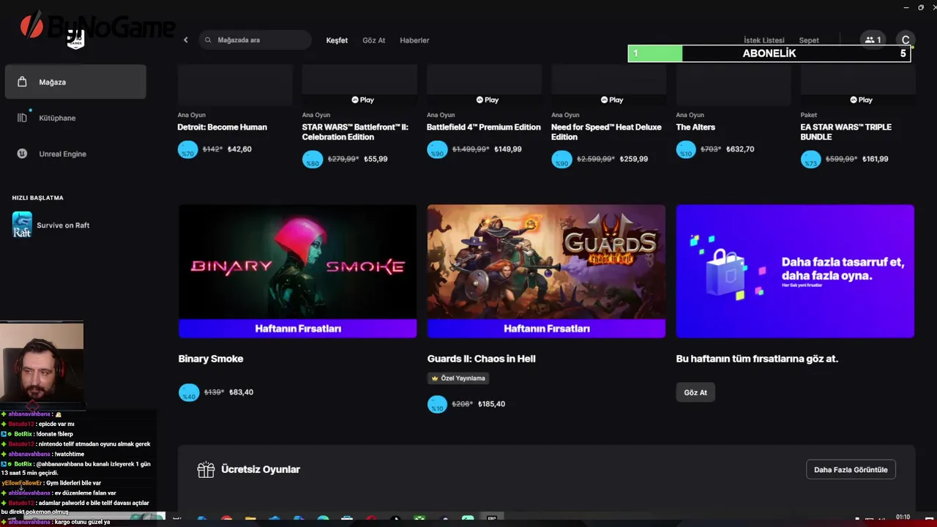Click the %80 discount badge under Battlefront II
This screenshot has width=937, height=527.
(x=312, y=160)
